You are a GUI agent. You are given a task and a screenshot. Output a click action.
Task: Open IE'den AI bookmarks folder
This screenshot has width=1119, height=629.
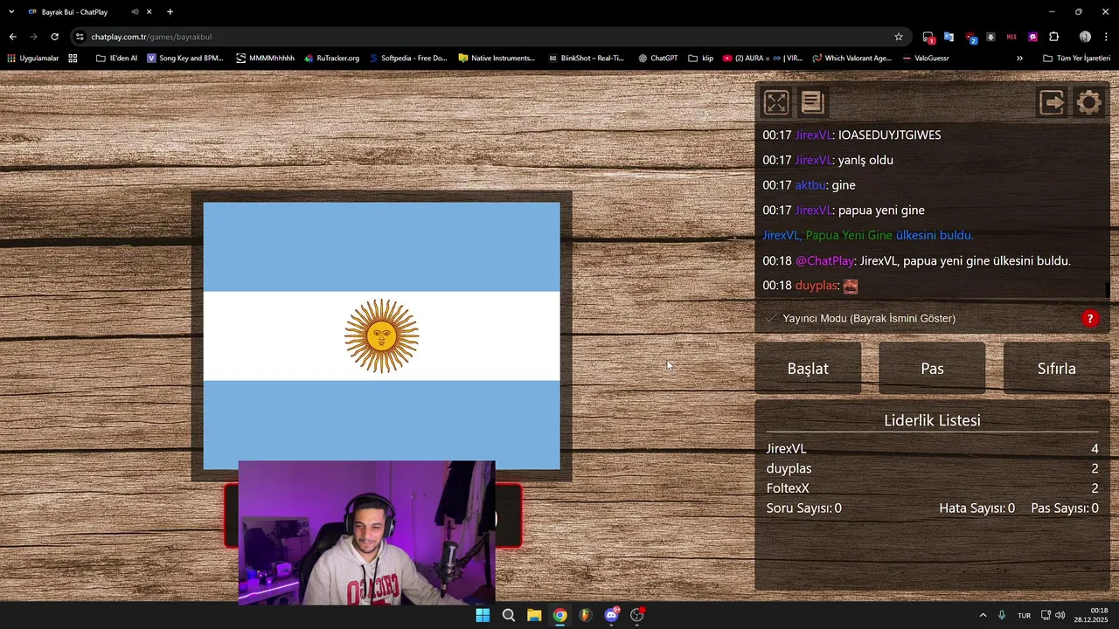pyautogui.click(x=116, y=59)
